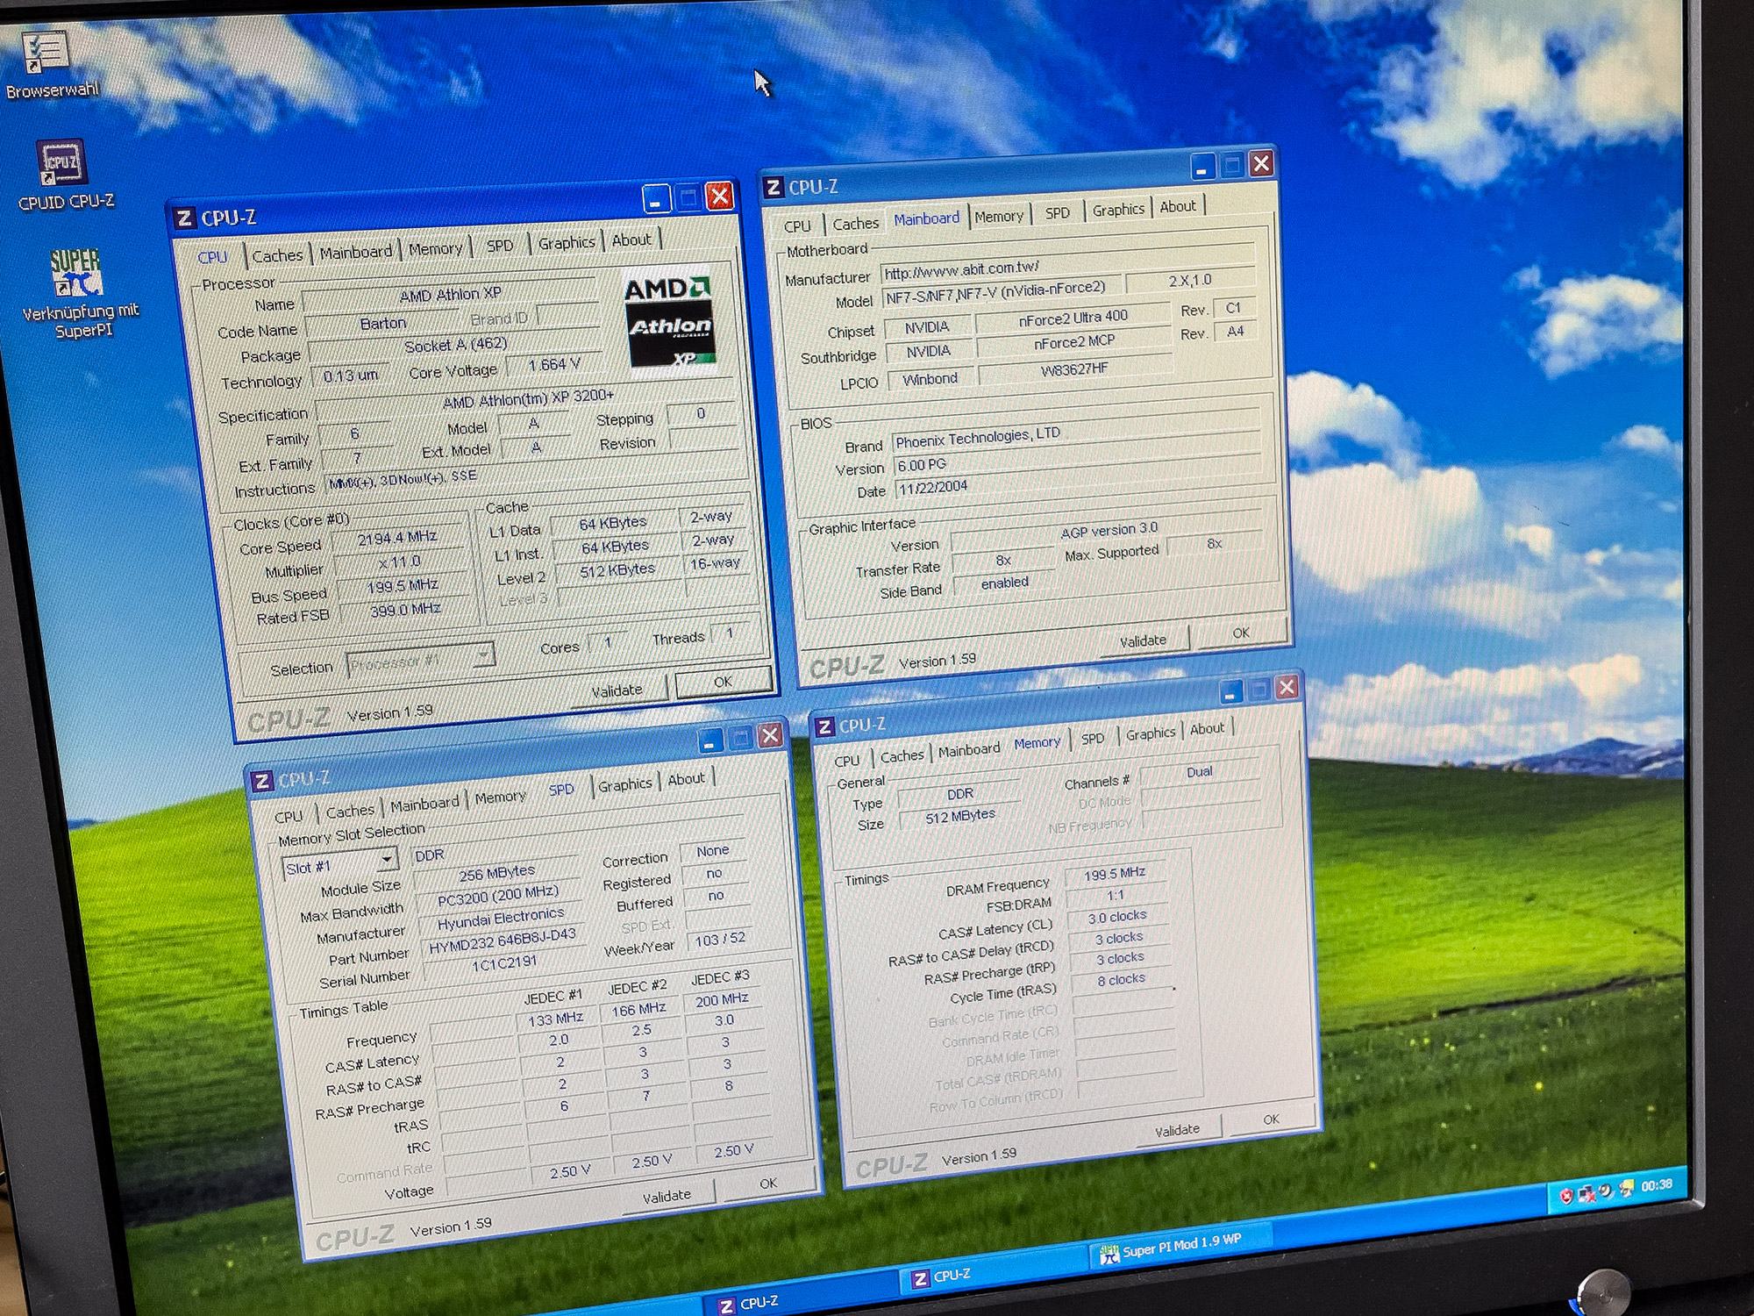Open the About tab in SPD window
The width and height of the screenshot is (1754, 1316).
point(685,779)
